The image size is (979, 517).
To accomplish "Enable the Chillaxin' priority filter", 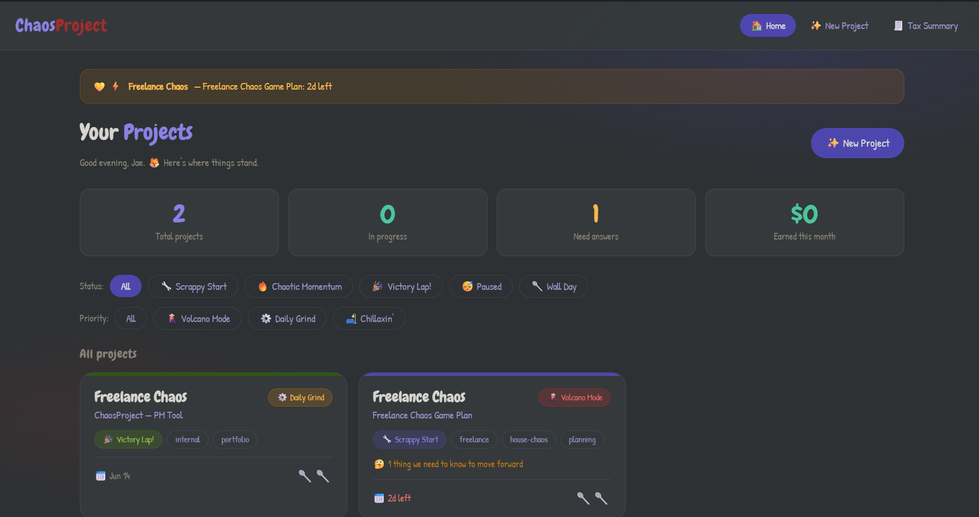I will [369, 318].
